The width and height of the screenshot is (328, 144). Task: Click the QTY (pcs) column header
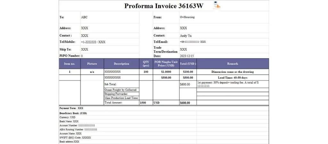146,64
